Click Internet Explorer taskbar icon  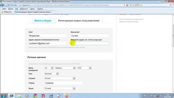click(x=11, y=96)
